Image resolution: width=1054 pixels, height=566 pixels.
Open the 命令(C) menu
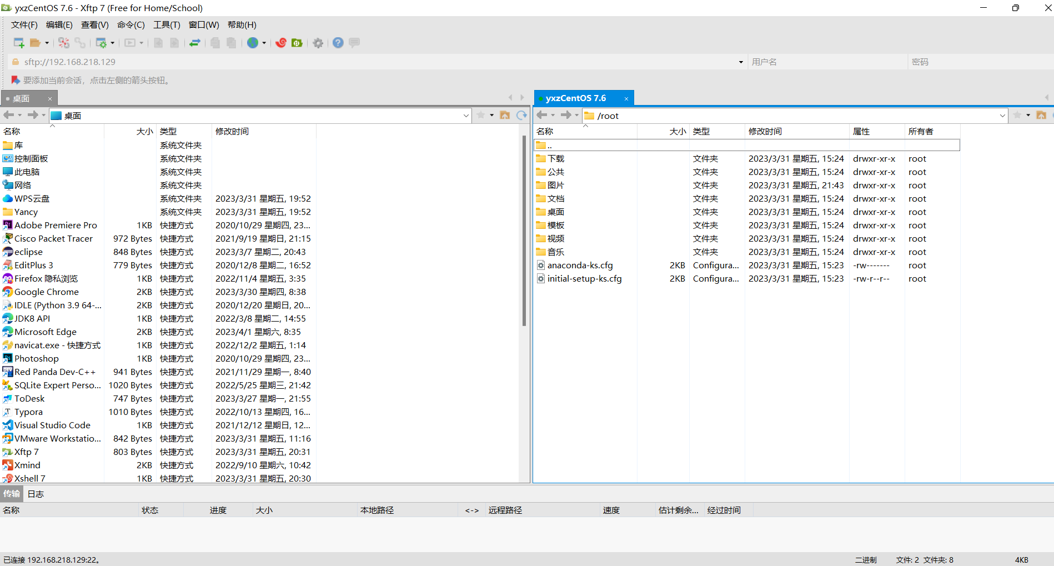click(131, 24)
